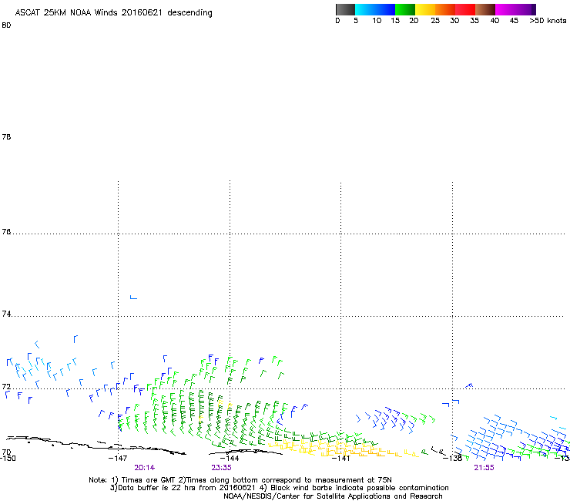Click the '10' tick label on the color bar
This screenshot has height=501, width=570.
tap(377, 21)
